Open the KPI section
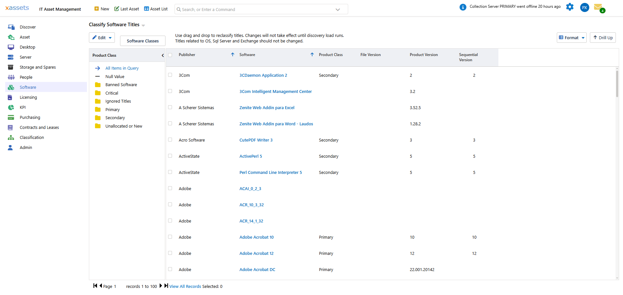The image size is (623, 295). pyautogui.click(x=22, y=107)
